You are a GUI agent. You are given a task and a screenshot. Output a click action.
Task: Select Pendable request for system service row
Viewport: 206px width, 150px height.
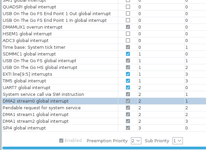[x=104, y=108]
